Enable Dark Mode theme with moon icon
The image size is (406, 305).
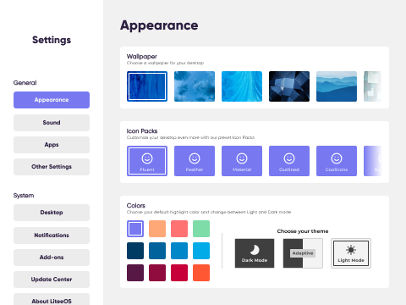[x=255, y=253]
